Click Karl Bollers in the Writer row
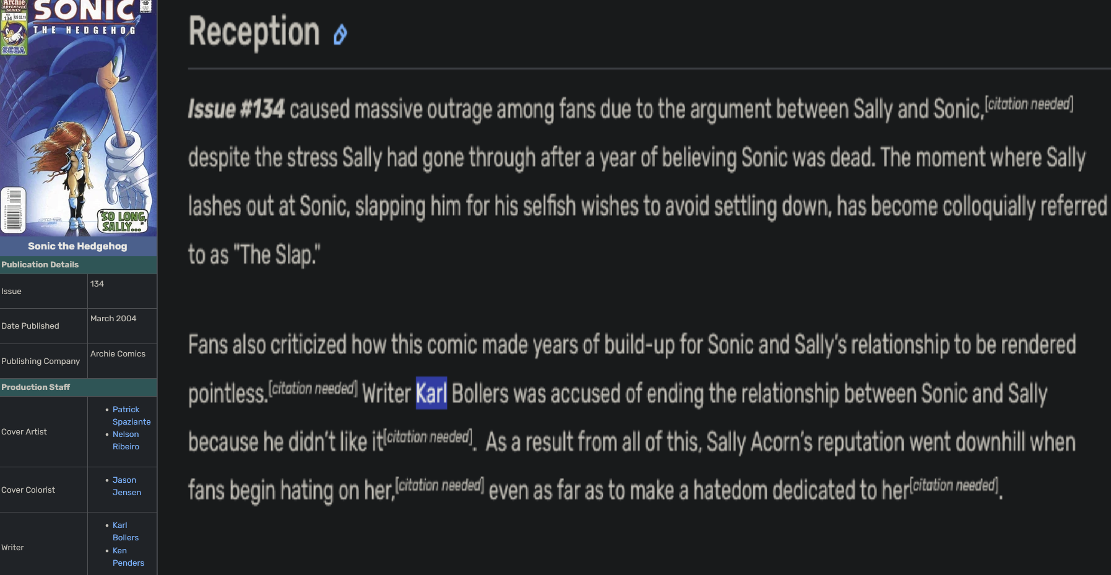 click(125, 531)
